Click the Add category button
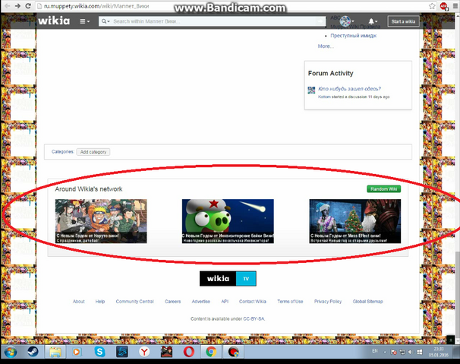 point(93,152)
